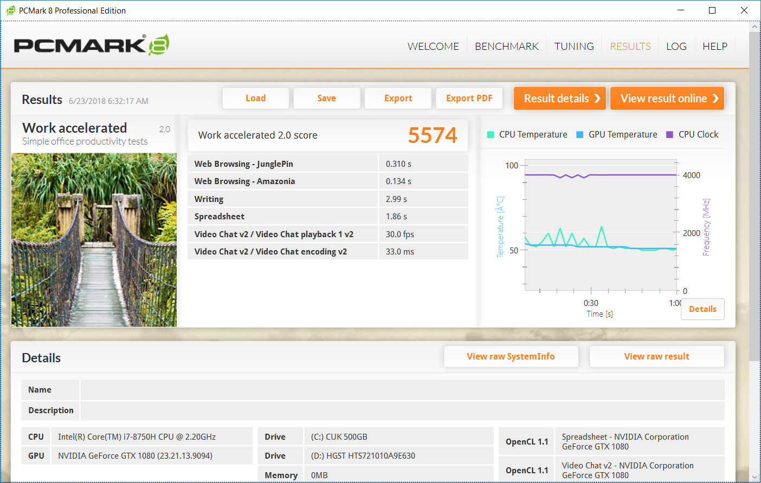Image resolution: width=761 pixels, height=483 pixels.
Task: Open the Log tab
Action: coord(676,47)
